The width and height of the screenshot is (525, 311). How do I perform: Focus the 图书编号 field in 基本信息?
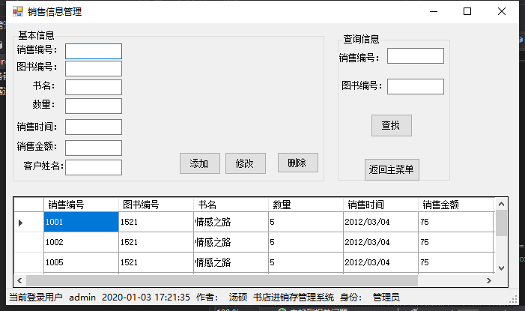[x=94, y=68]
